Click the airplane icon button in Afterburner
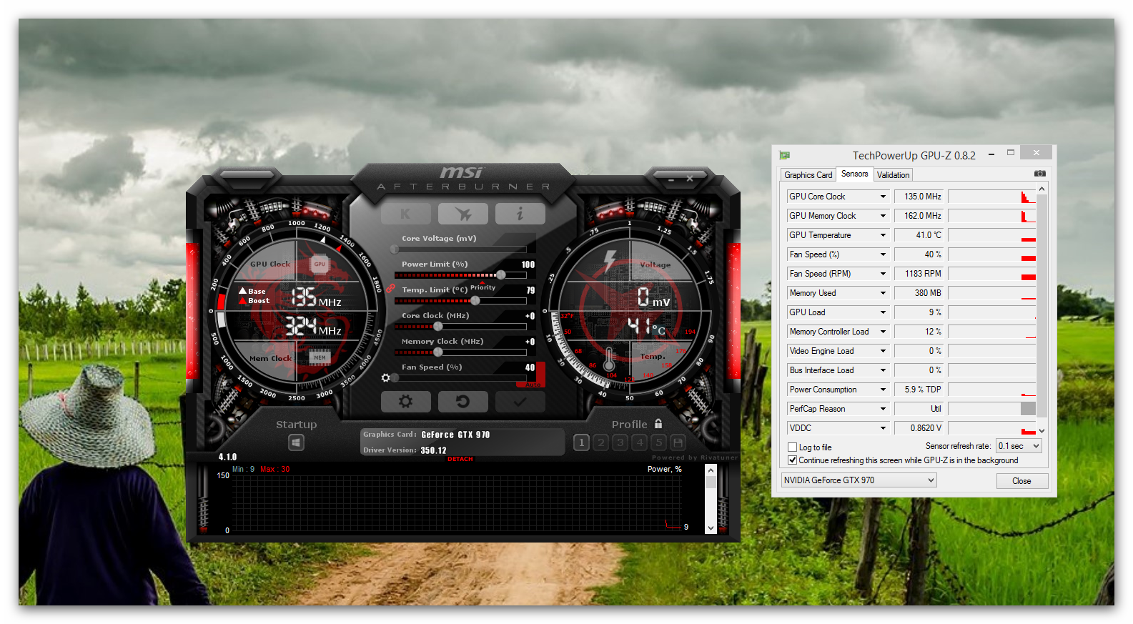Image resolution: width=1133 pixels, height=624 pixels. [x=463, y=214]
